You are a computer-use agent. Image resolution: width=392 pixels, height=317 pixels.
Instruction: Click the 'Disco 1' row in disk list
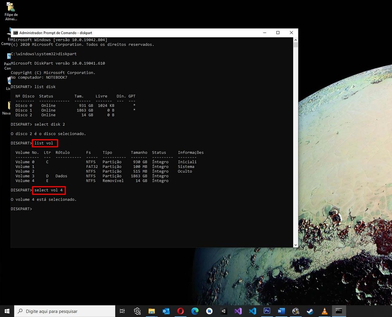point(75,110)
